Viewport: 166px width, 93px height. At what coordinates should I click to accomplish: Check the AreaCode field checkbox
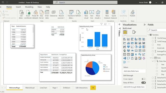point(153,48)
